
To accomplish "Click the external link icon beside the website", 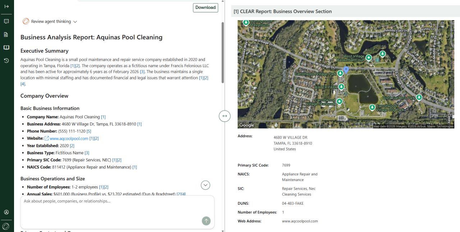I will tap(46, 138).
